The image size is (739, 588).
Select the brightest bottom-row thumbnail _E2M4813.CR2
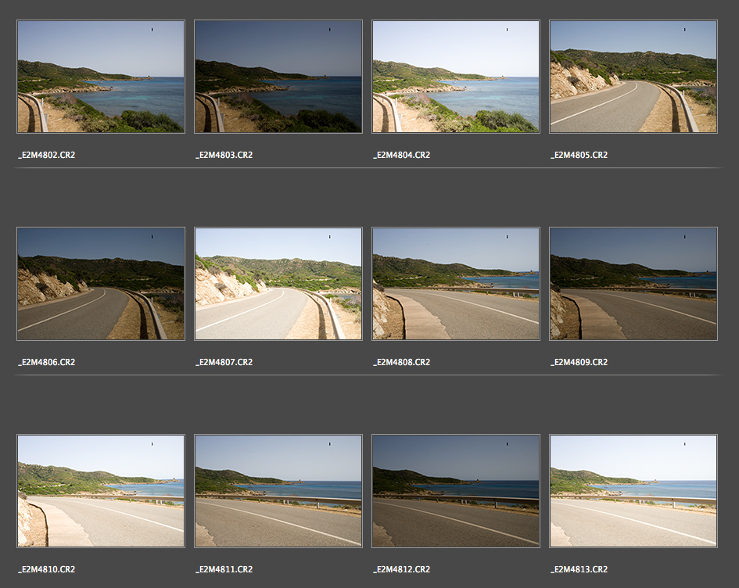633,490
